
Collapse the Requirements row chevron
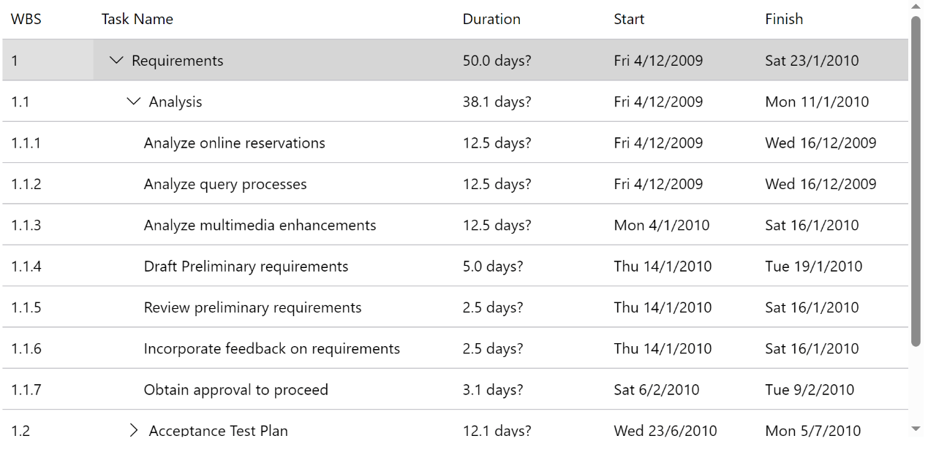coord(116,61)
